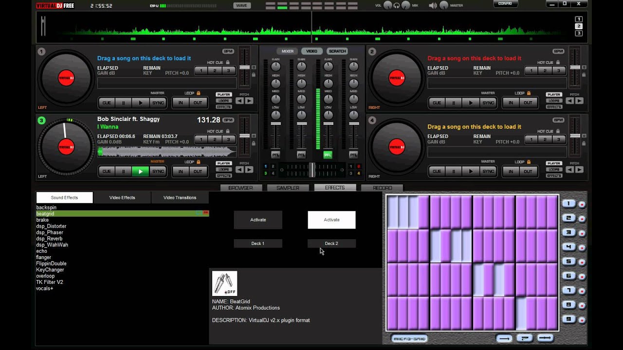Toggle the MICRO-GRID button

[409, 338]
